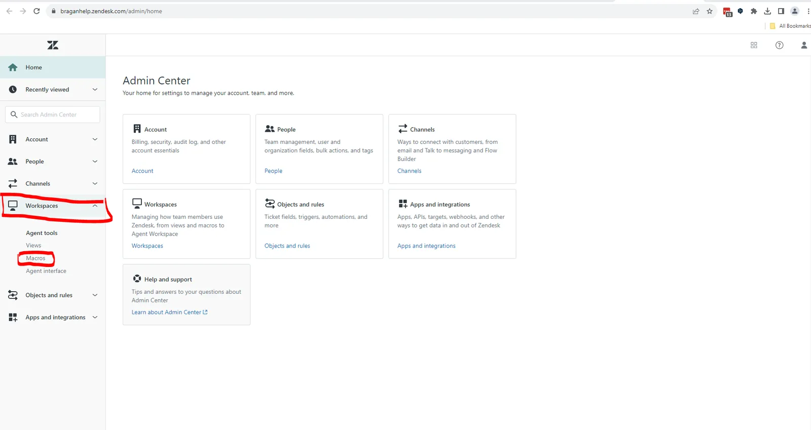Click the Admin Center page heading
This screenshot has height=430, width=811.
point(157,81)
